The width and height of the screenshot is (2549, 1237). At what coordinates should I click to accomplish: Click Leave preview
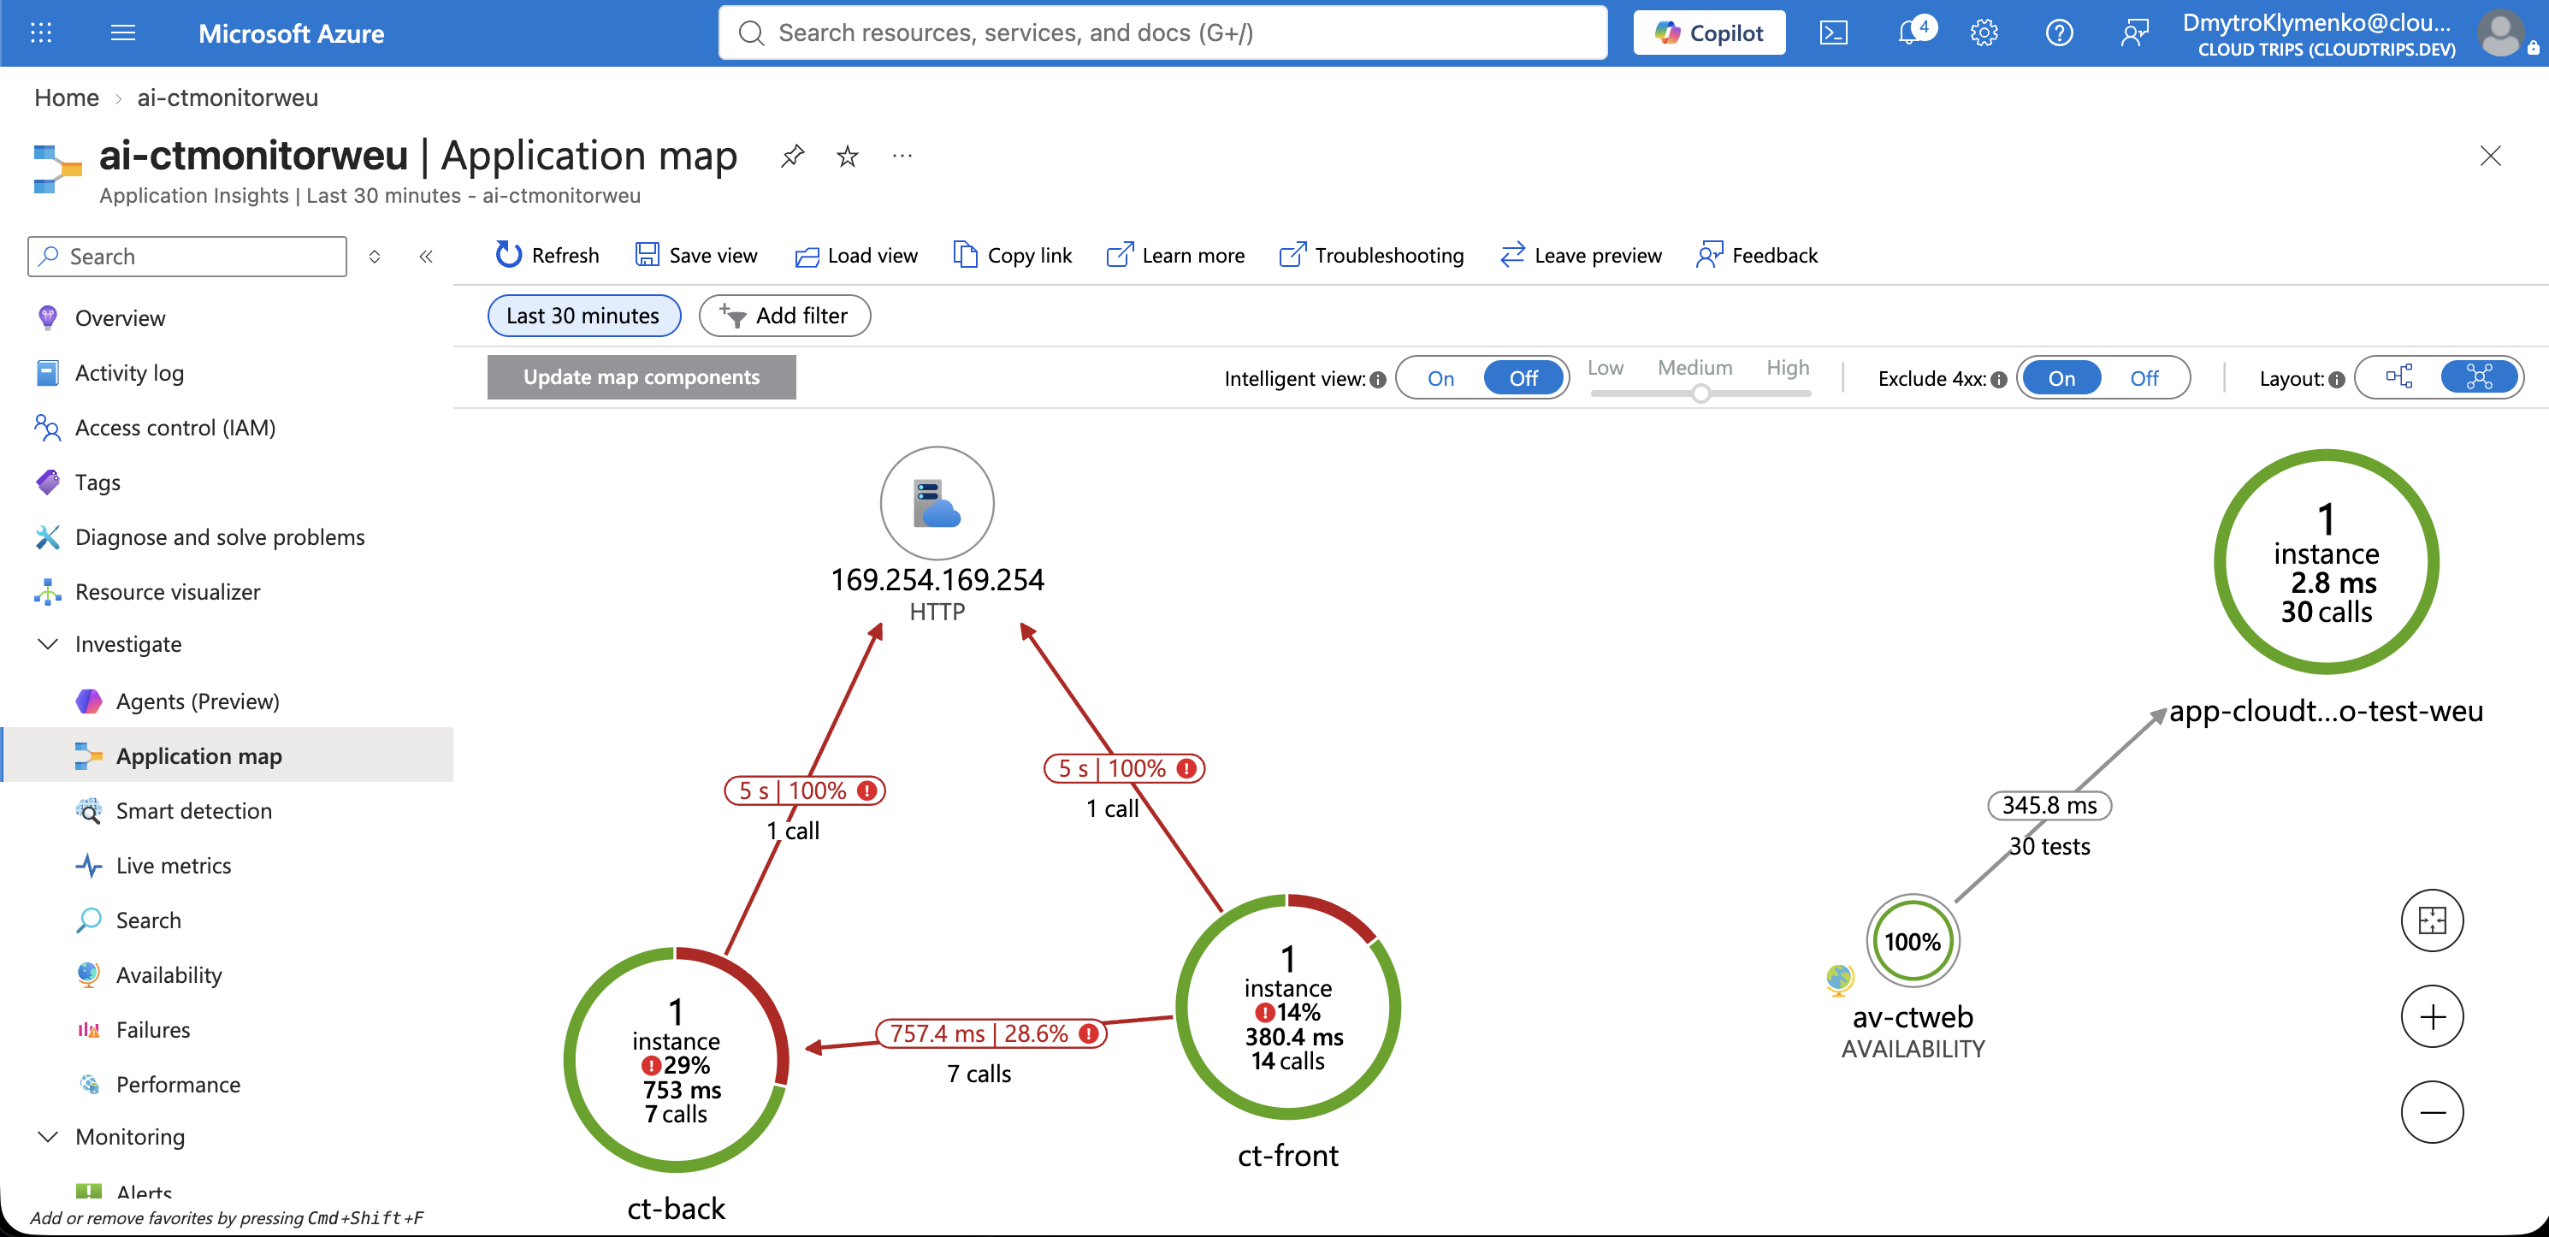[1582, 255]
